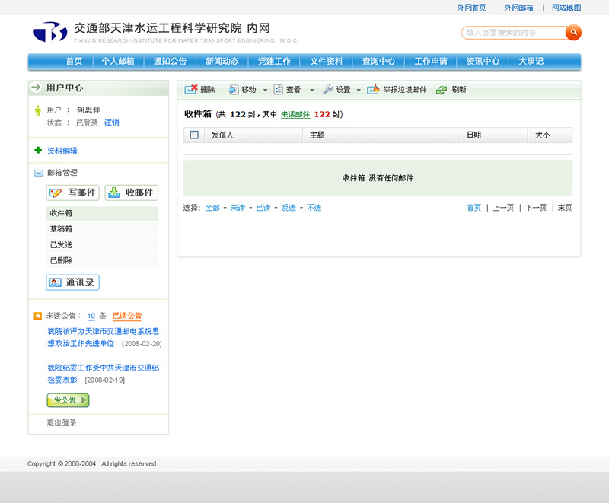Click the 未读邮件 unread mail link

pyautogui.click(x=295, y=114)
